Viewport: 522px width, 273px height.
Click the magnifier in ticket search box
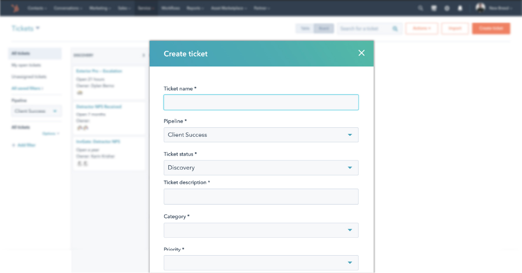tap(395, 29)
